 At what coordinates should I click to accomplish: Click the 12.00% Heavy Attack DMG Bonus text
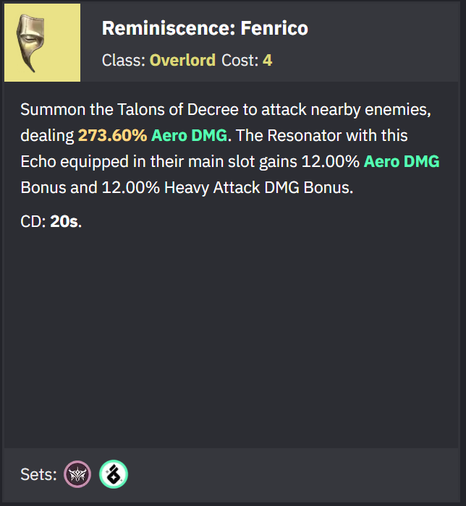click(227, 187)
